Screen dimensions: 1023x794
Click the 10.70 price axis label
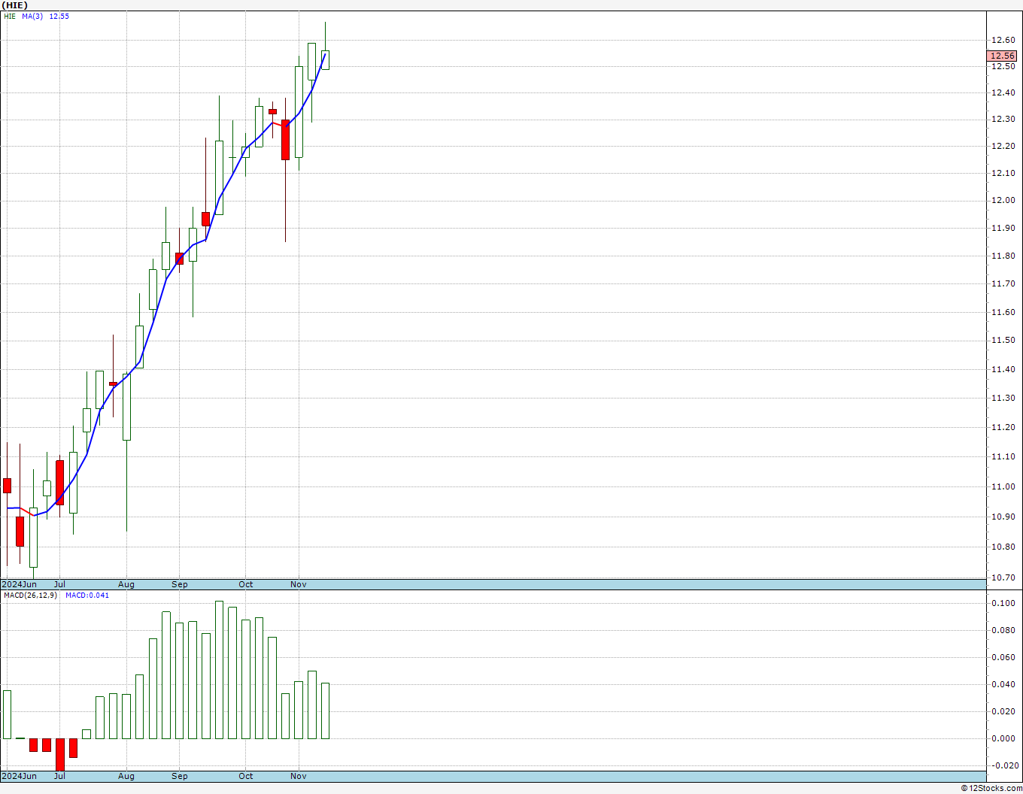tap(1002, 578)
